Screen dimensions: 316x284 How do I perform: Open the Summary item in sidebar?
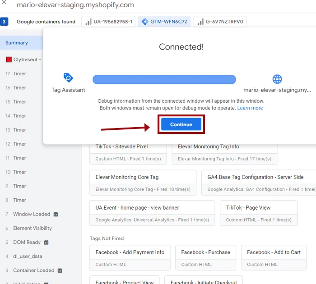tap(21, 43)
